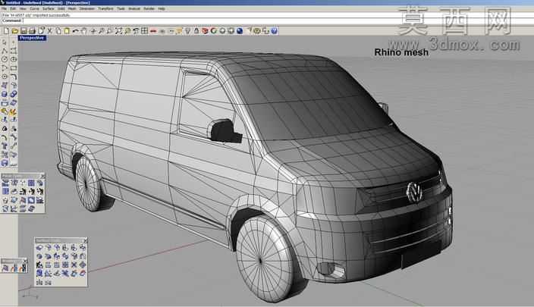Viewport: 534px width, 307px height.
Task: Select the Boolean union tool
Action: (x=14, y=94)
